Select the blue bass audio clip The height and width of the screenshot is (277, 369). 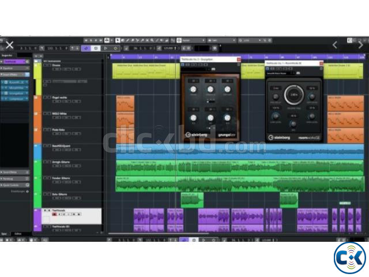[x=240, y=152]
